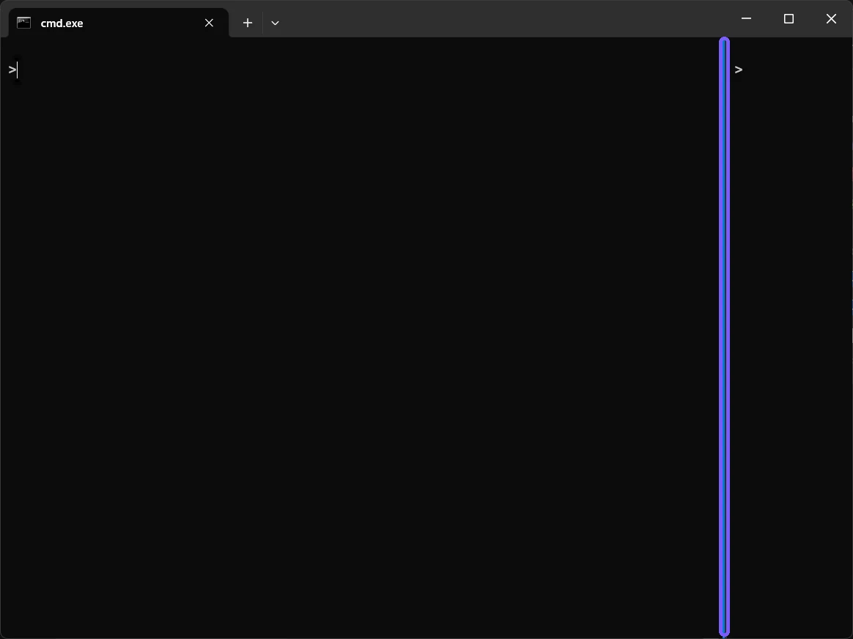Viewport: 853px width, 639px height.
Task: Focus the left terminal pane prompt
Action: pos(12,70)
